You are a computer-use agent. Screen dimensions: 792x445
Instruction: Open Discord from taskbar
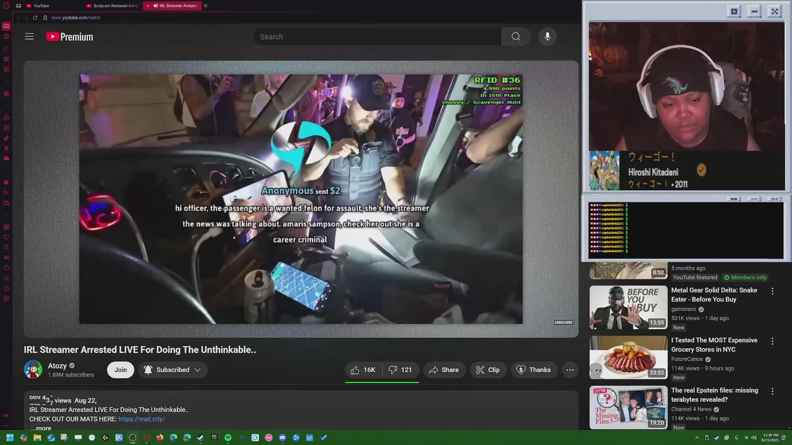[282, 438]
